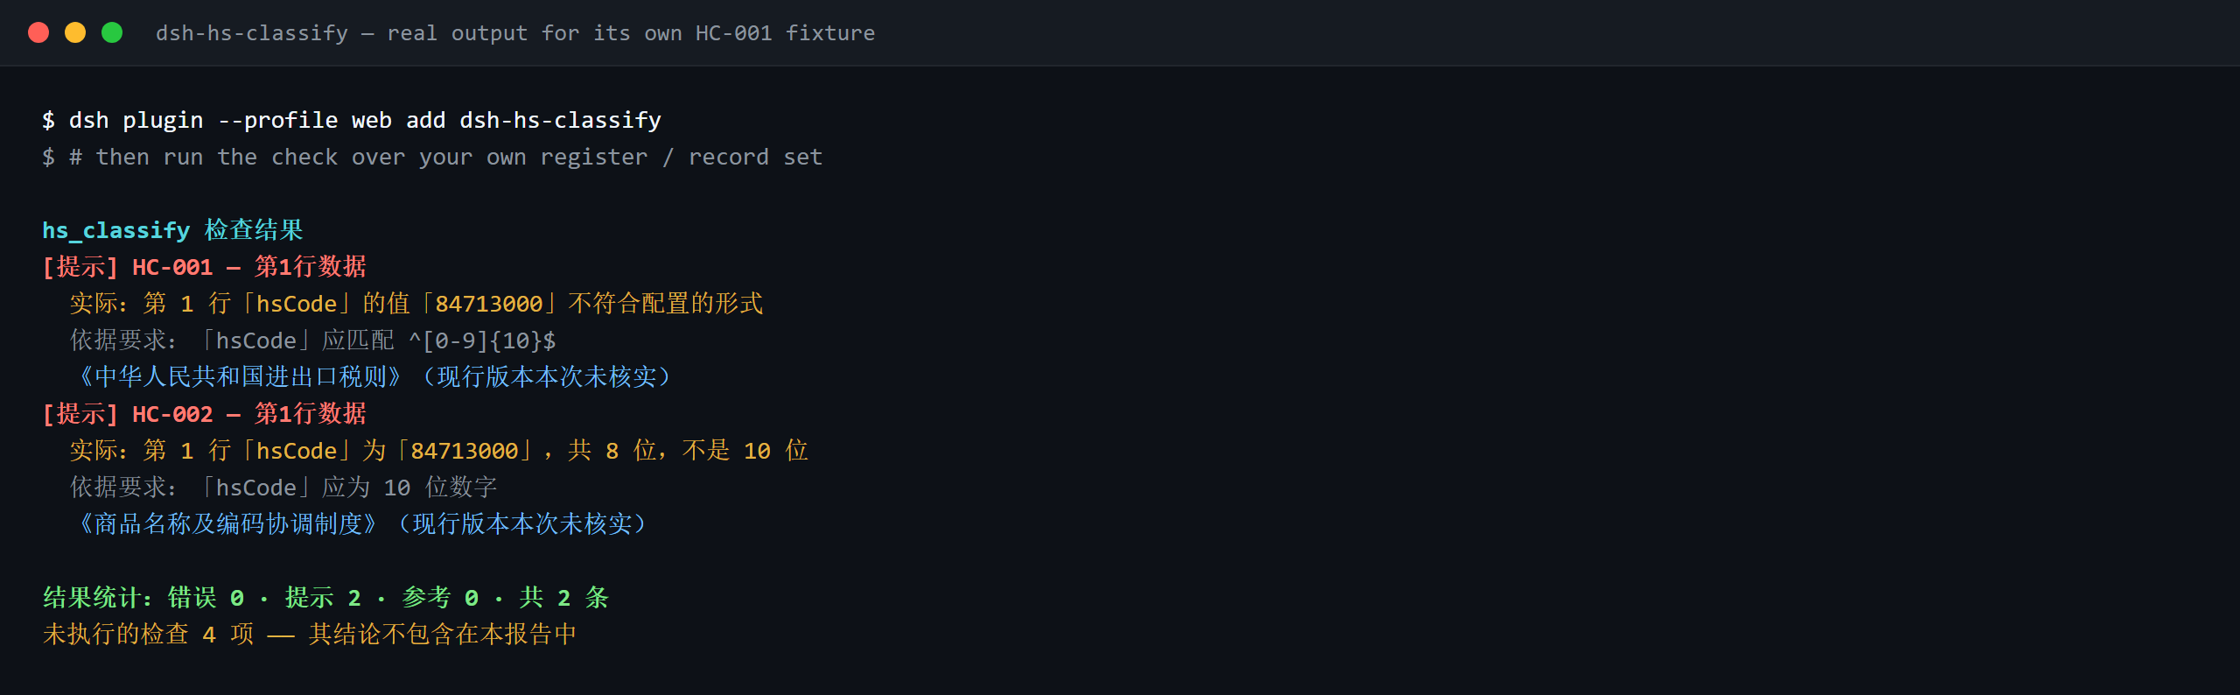Click the '# then run the check' comment line
This screenshot has height=695, width=2240.
pos(432,157)
